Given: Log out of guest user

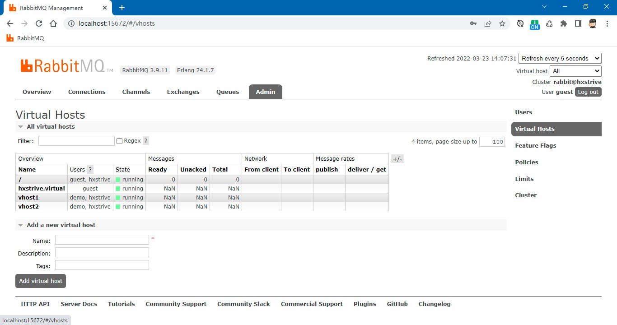Looking at the screenshot, I should [588, 92].
